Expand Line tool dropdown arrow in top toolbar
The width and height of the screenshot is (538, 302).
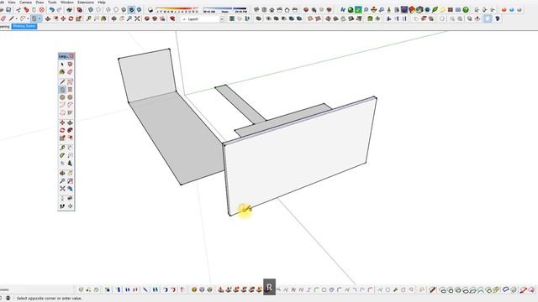[16, 18]
